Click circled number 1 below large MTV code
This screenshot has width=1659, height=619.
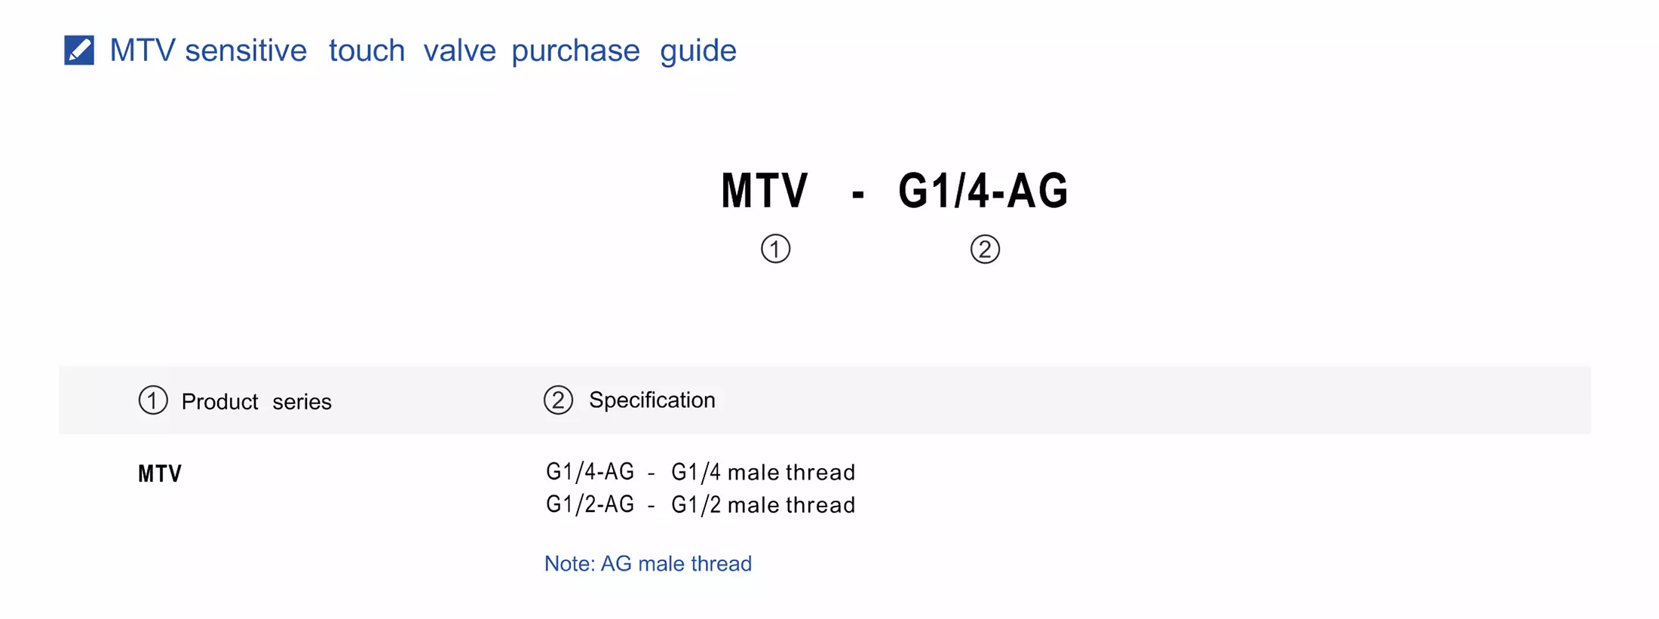pyautogui.click(x=775, y=249)
